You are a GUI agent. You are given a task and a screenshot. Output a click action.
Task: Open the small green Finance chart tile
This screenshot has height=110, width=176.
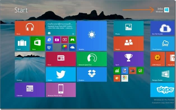coord(117,70)
